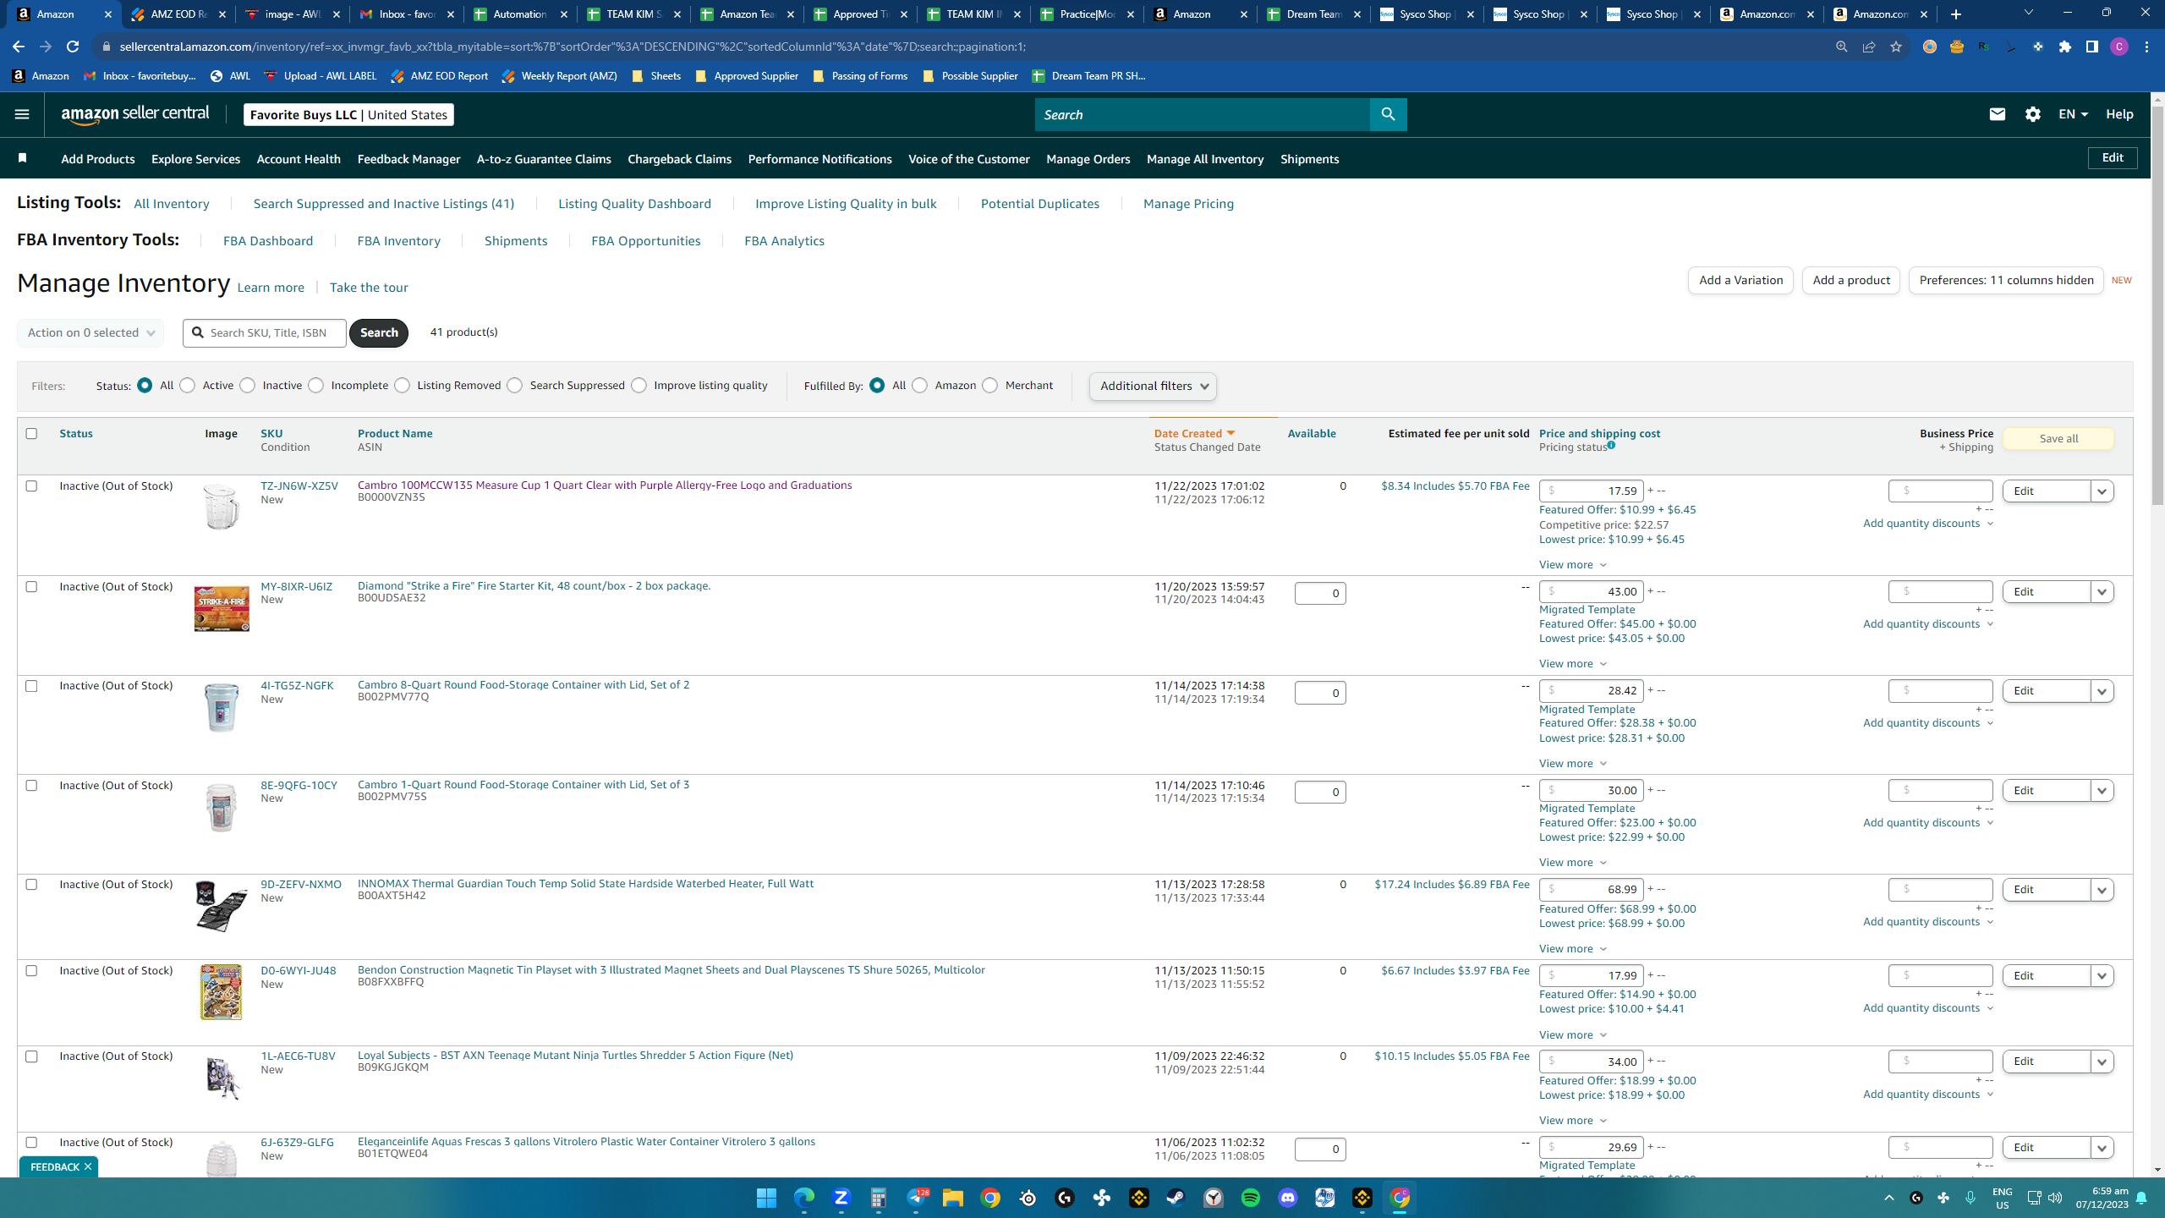The width and height of the screenshot is (2165, 1218).
Task: Open the Chrome profile avatar
Action: point(2118,47)
